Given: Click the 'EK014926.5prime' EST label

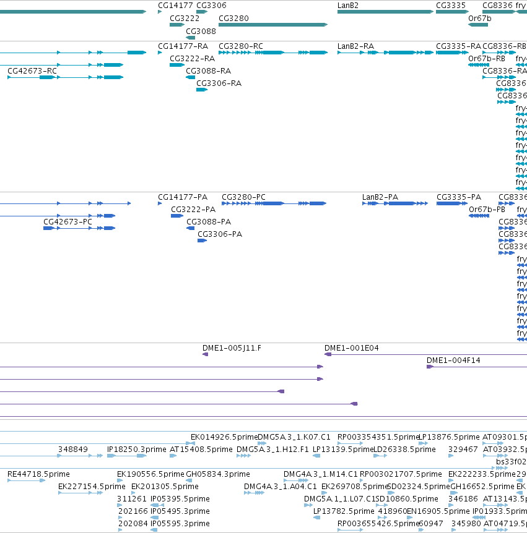Looking at the screenshot, I should [224, 437].
